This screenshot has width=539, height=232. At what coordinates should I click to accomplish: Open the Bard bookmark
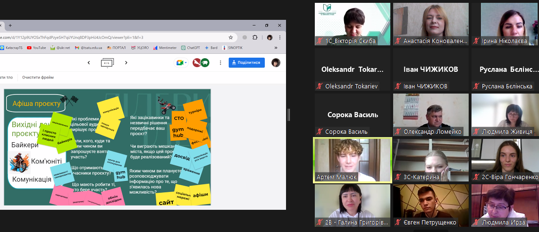click(x=211, y=48)
